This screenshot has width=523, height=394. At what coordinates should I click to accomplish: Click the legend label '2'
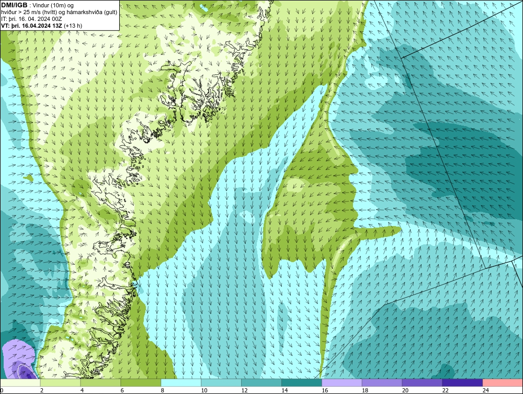click(42, 390)
